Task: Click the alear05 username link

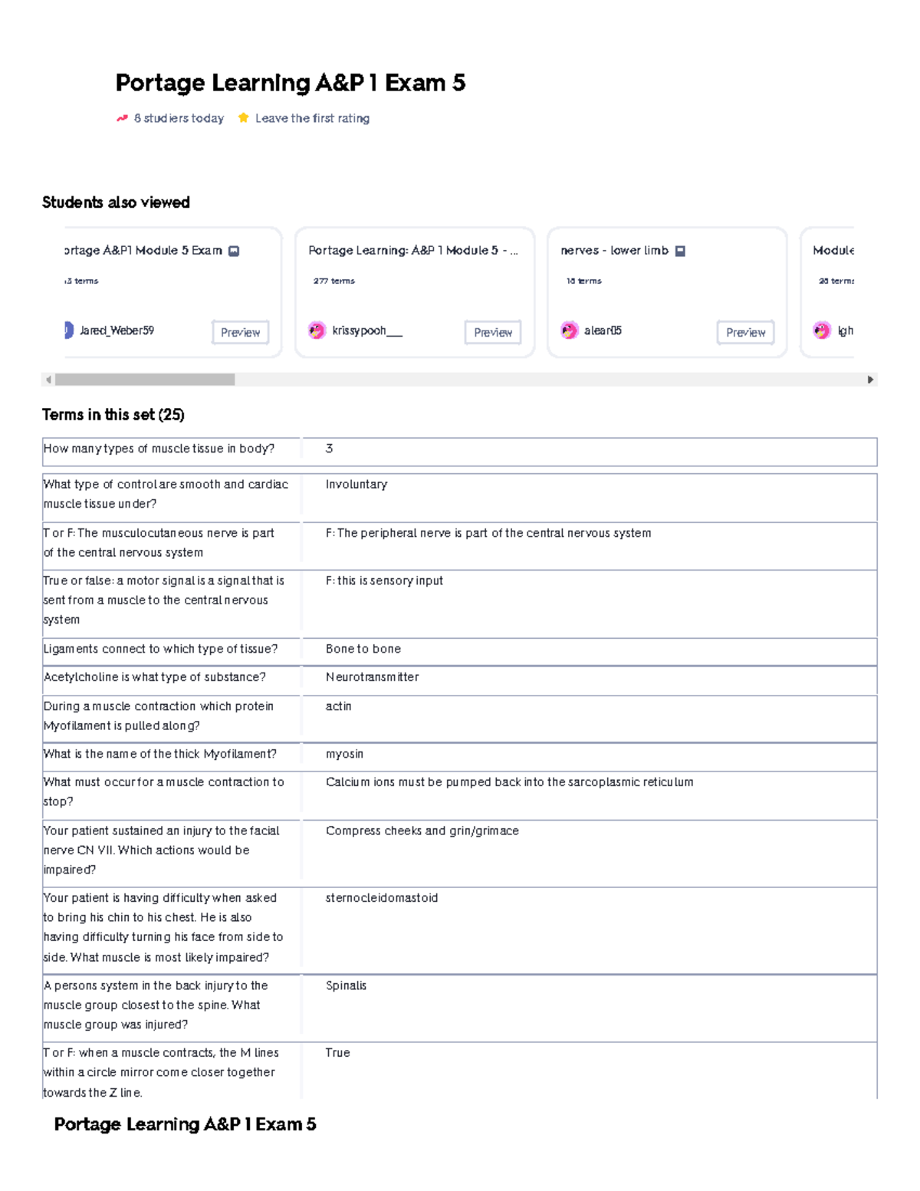Action: (x=603, y=331)
